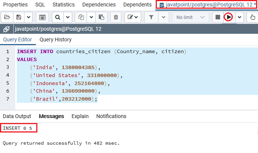Select the Explain tab
Viewport: 258px width, 153px height.
pyautogui.click(x=80, y=116)
